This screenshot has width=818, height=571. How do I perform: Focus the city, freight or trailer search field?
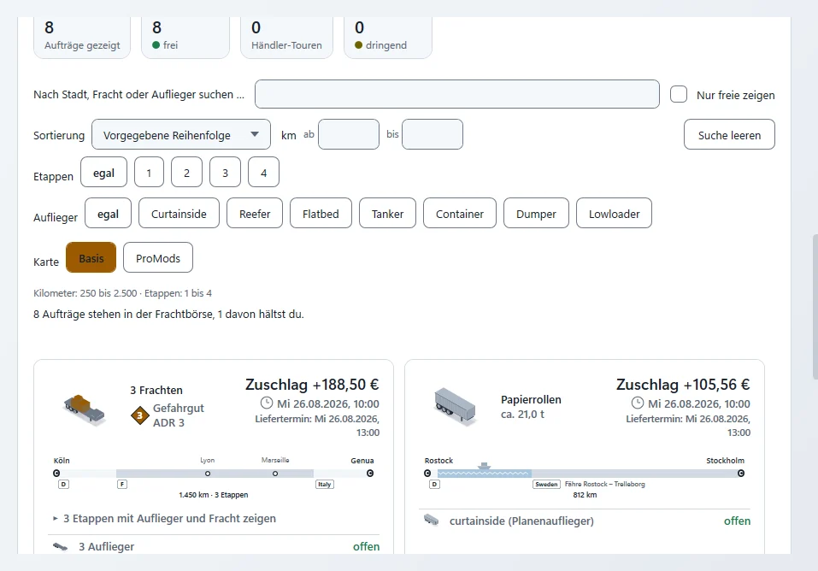(457, 94)
